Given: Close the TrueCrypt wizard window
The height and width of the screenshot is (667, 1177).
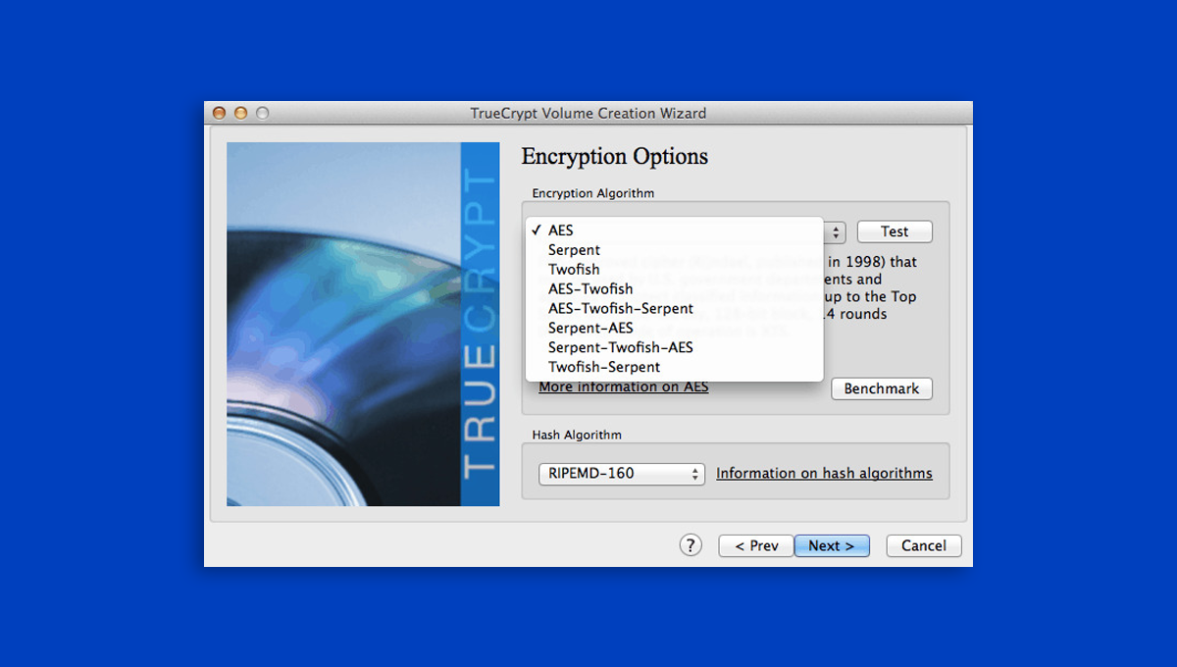Looking at the screenshot, I should [x=219, y=113].
